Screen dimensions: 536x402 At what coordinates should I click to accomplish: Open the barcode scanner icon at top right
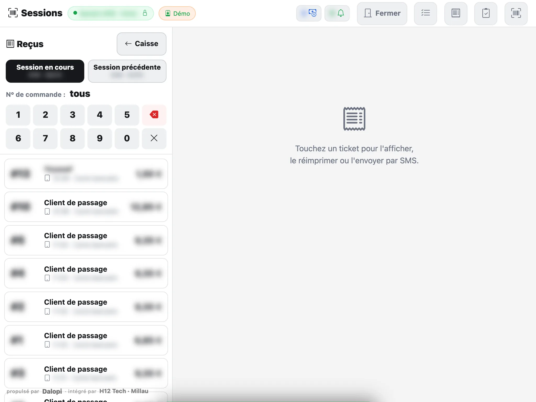pyautogui.click(x=516, y=13)
